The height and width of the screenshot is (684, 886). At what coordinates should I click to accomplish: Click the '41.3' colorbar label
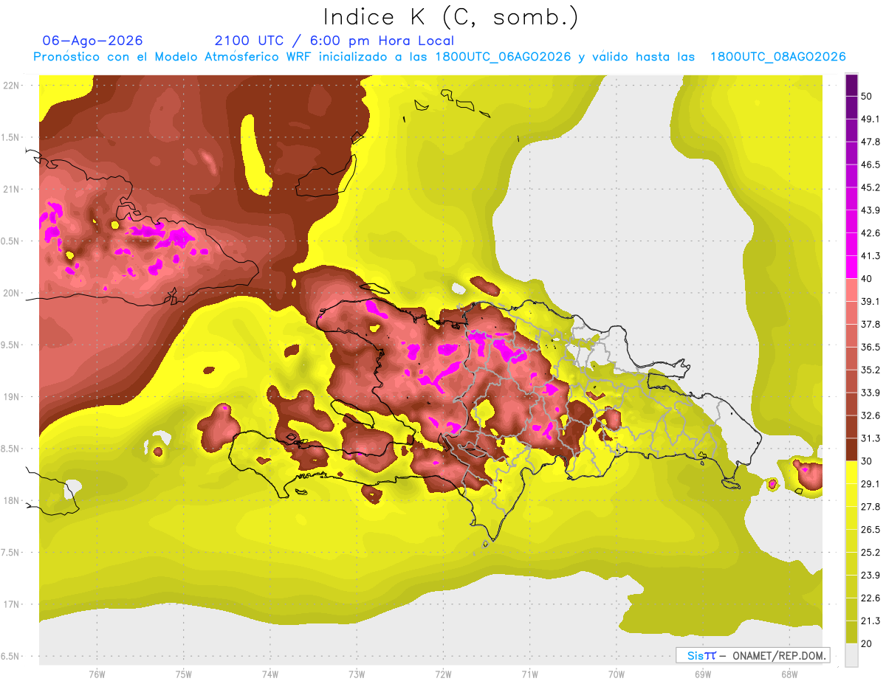tap(870, 256)
